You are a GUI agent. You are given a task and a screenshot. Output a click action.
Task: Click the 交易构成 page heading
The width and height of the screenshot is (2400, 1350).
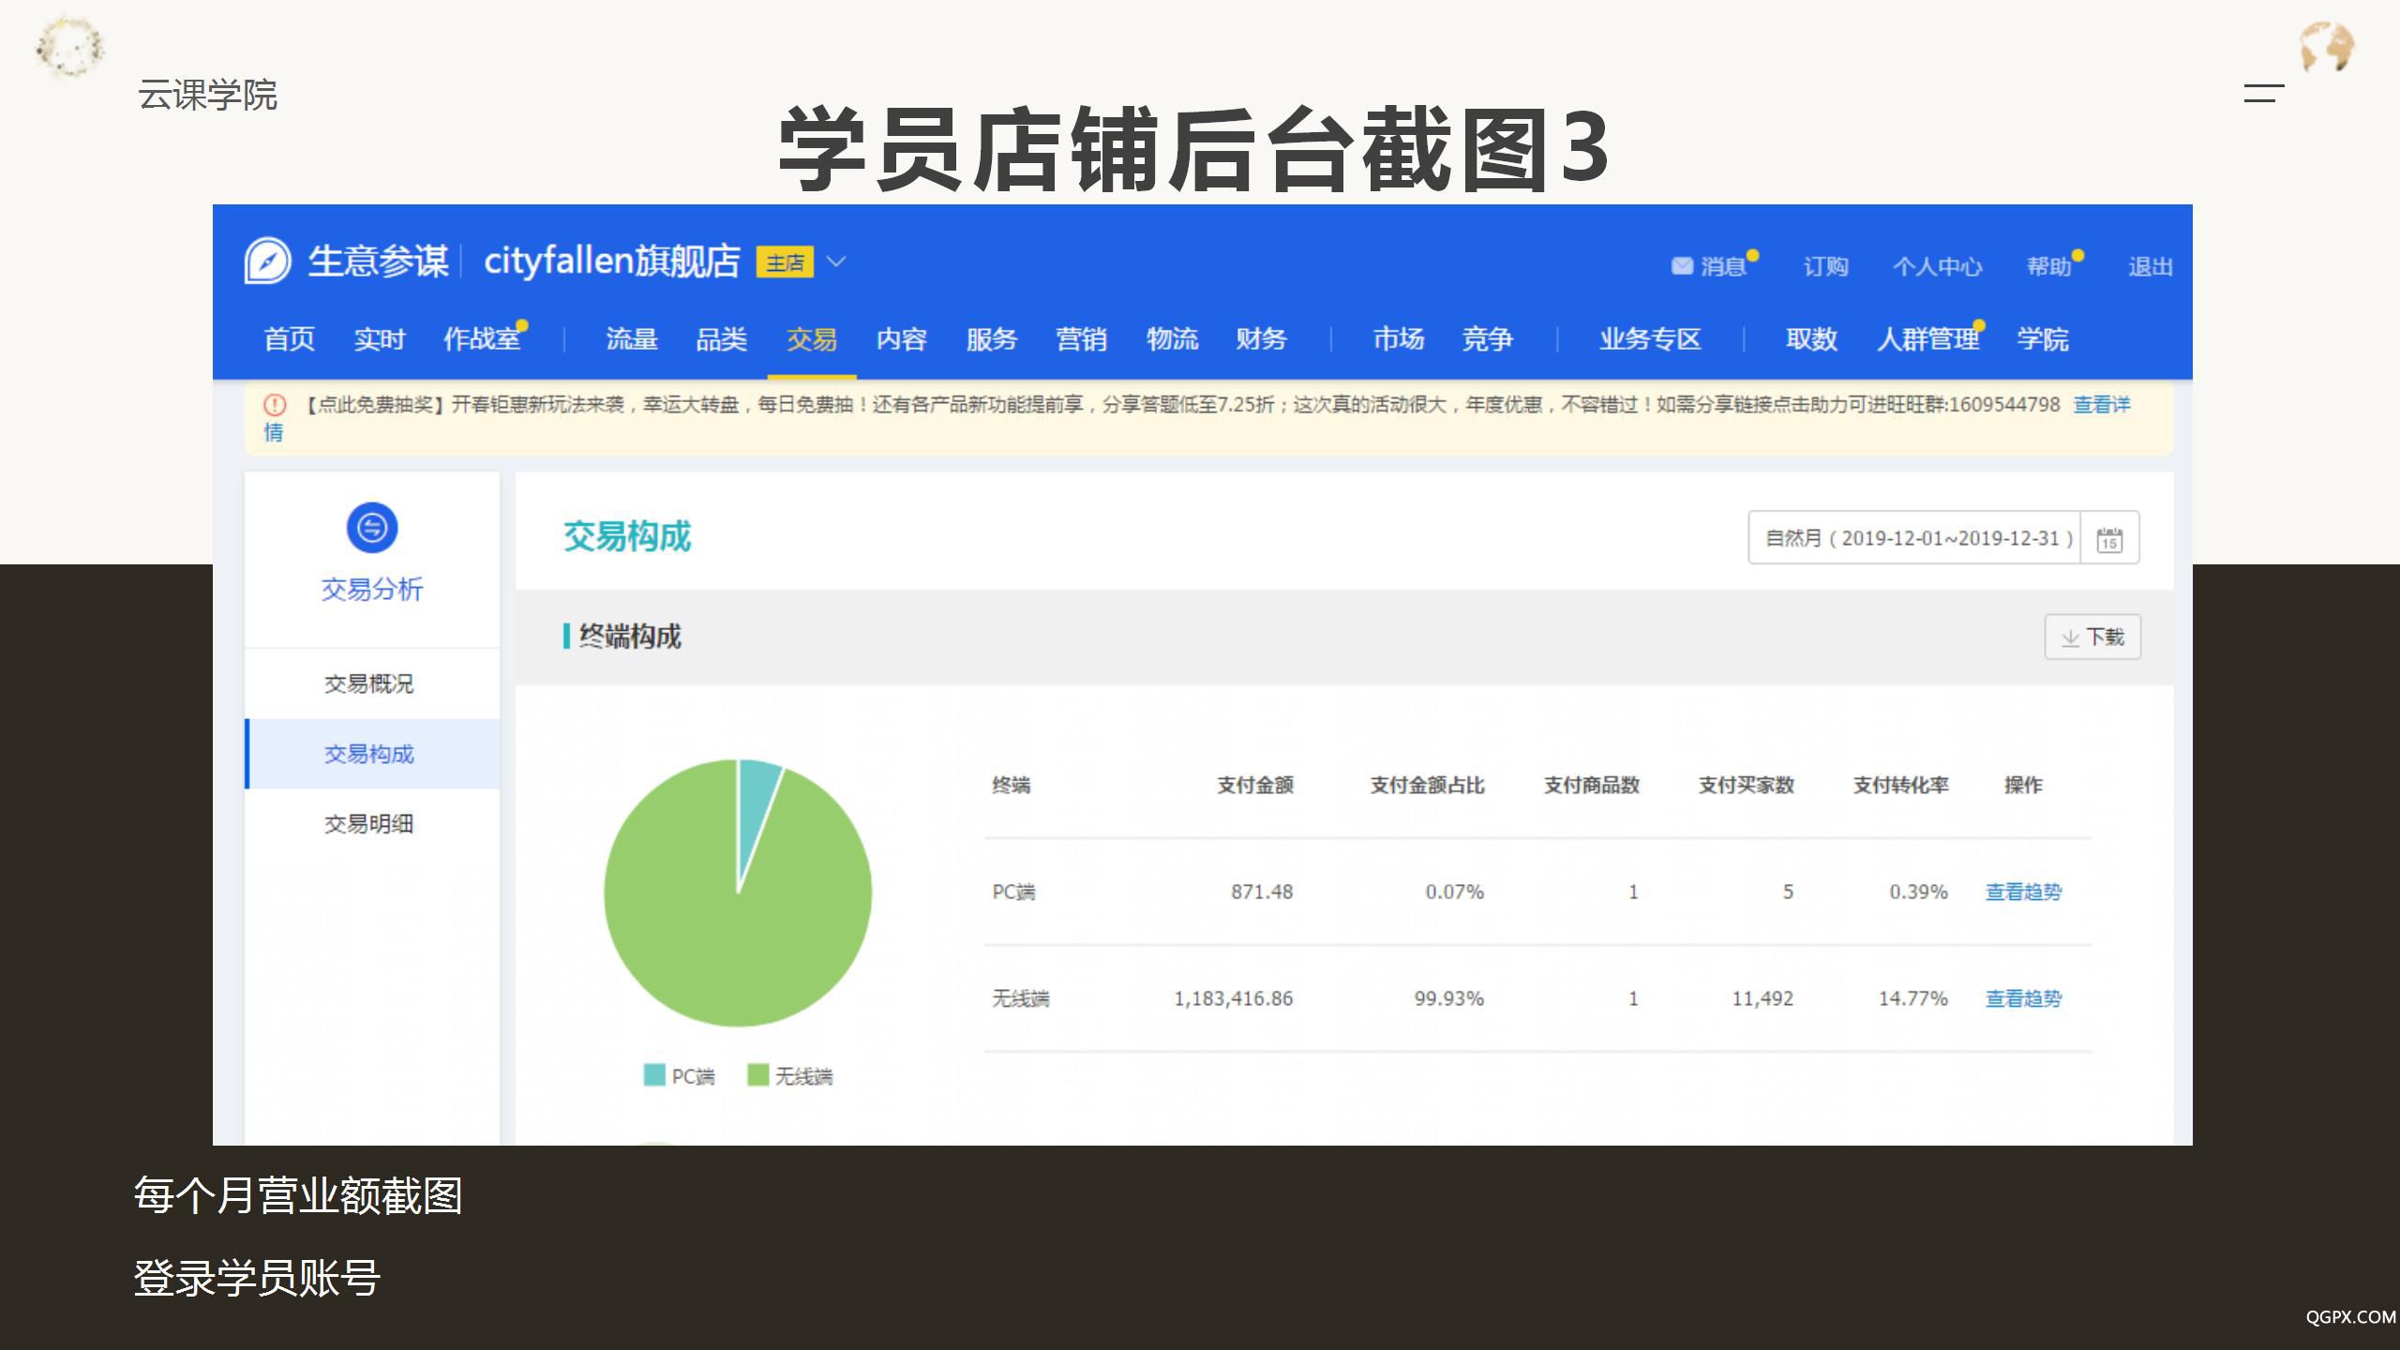point(626,536)
